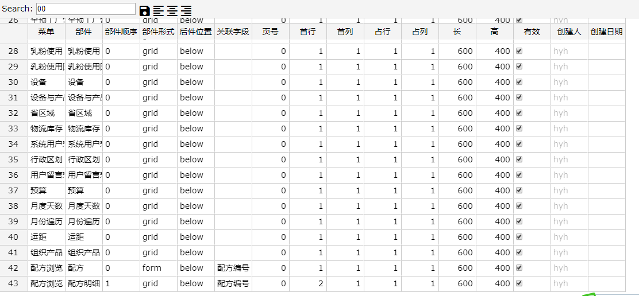Click 月份遍历 cell in 菜单 column
This screenshot has width=639, height=296.
click(x=47, y=221)
